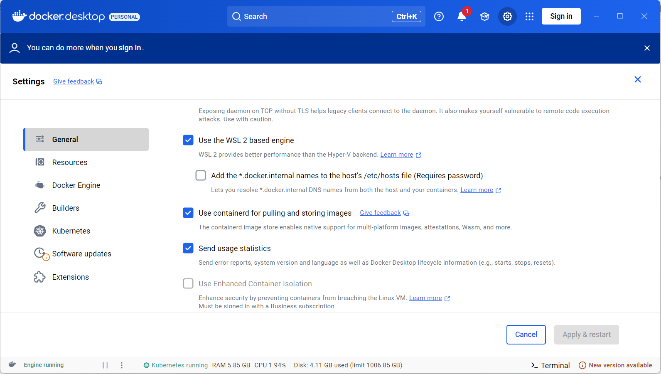Click the Kubernetes wheel icon in sidebar

click(40, 231)
